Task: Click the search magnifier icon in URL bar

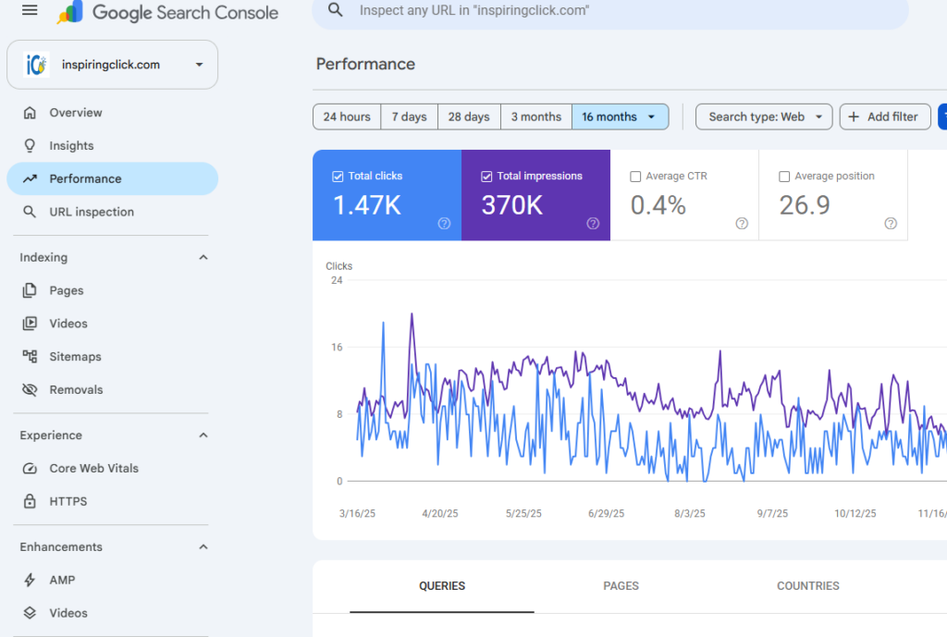Action: tap(335, 10)
